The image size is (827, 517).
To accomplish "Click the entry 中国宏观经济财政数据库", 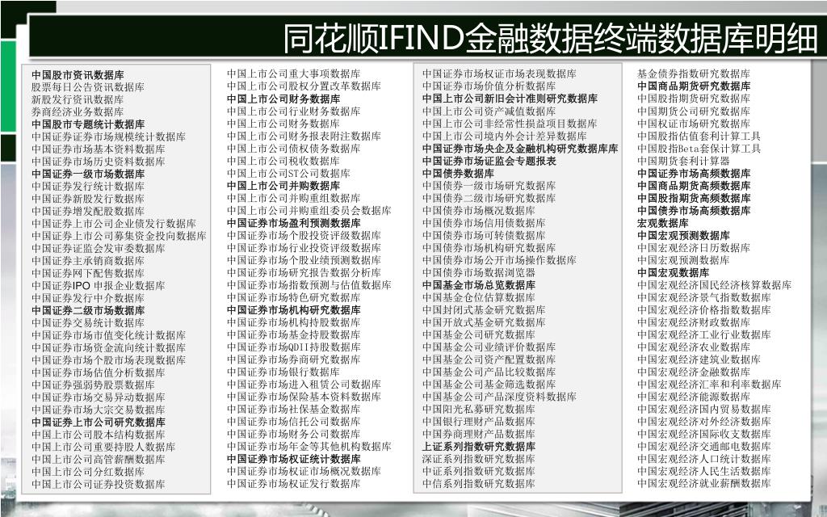I will click(x=694, y=322).
